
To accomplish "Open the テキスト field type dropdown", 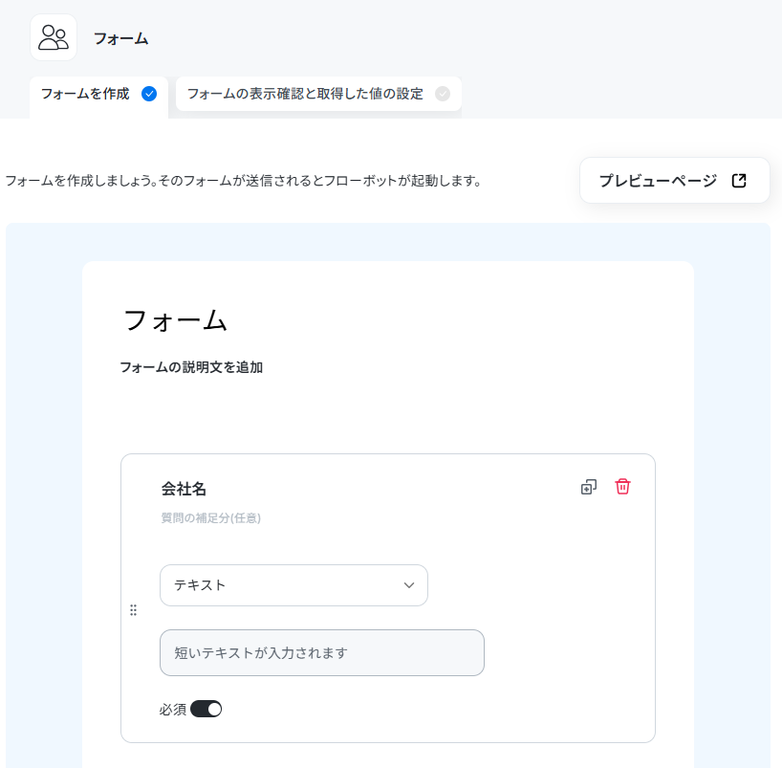I will (293, 585).
